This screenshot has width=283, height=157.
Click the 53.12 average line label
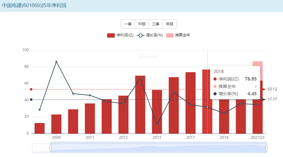(272, 89)
